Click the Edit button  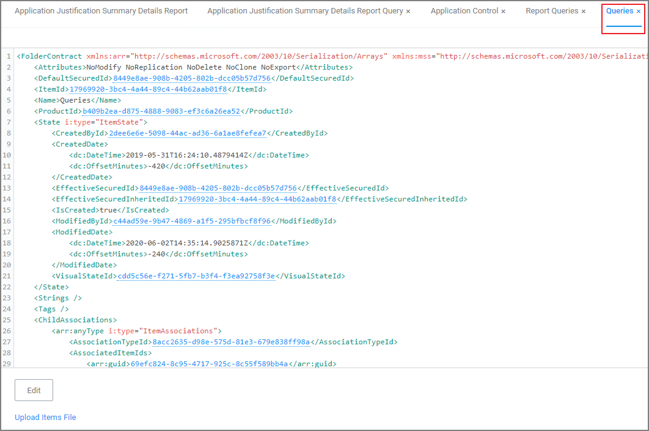coord(34,390)
